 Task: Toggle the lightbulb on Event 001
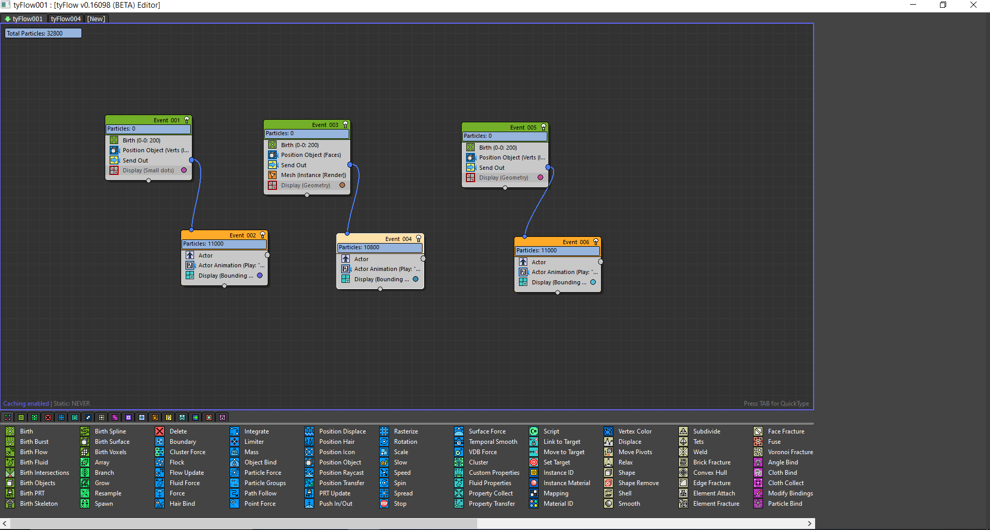187,120
